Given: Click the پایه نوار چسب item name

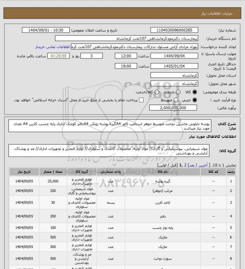Looking at the screenshot, I should coord(163,228).
